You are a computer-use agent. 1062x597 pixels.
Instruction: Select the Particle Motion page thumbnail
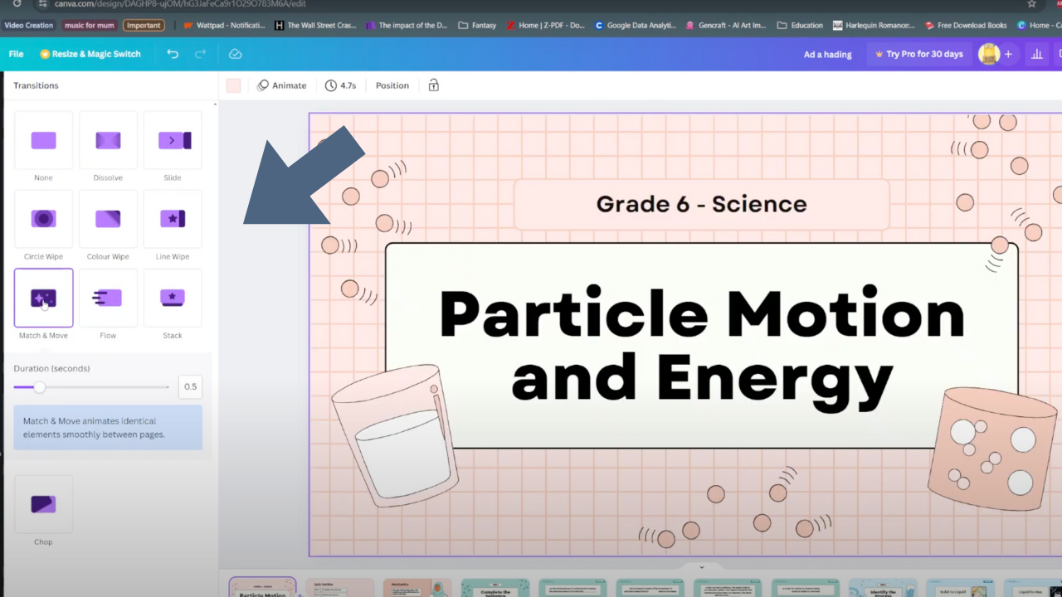pos(262,587)
